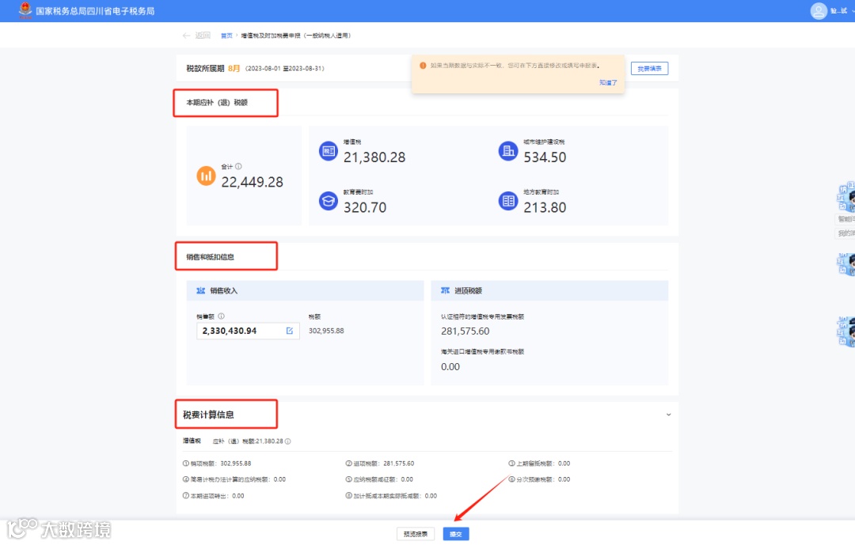The width and height of the screenshot is (855, 545).
Task: Click info icon next to 合计
Action: (238, 167)
